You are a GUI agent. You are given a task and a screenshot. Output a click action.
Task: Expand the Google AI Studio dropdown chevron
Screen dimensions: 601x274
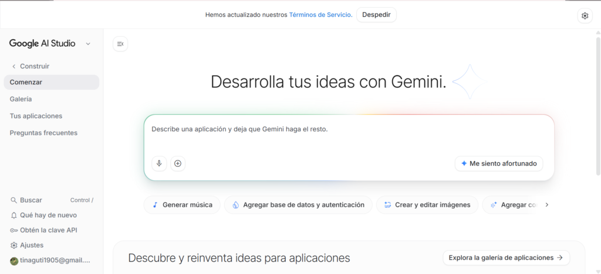tap(88, 44)
